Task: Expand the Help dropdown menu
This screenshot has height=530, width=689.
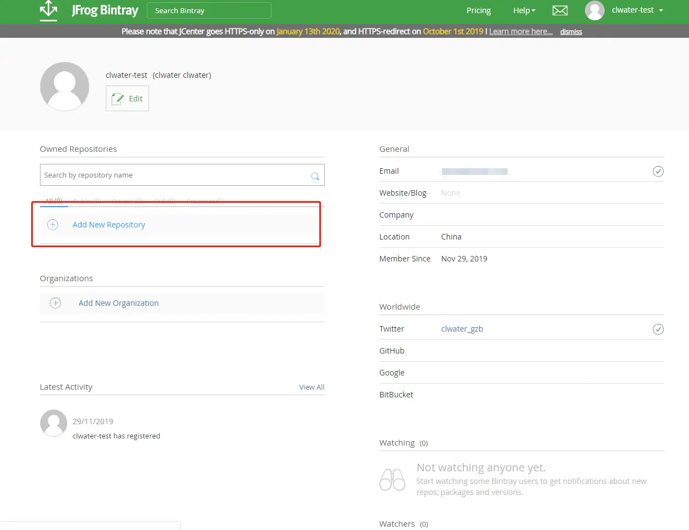Action: coord(524,10)
